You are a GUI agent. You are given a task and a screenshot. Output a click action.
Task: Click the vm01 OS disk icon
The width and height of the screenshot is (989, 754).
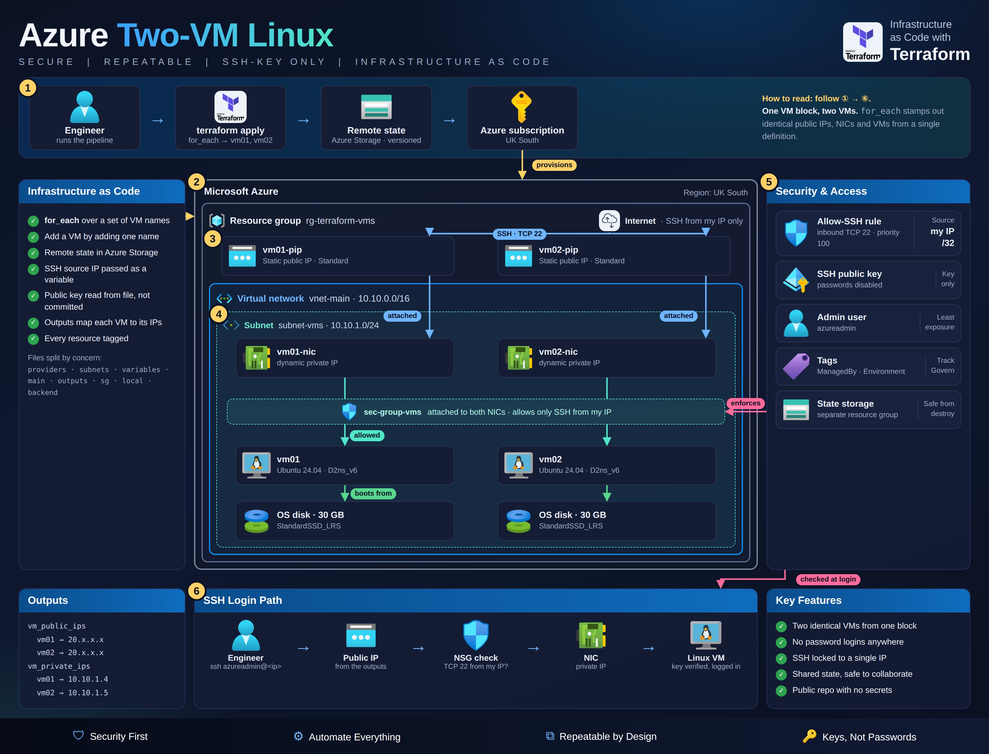click(x=256, y=521)
